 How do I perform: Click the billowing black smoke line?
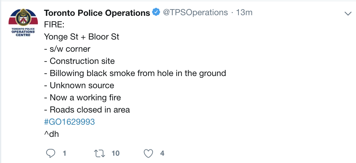click(135, 73)
